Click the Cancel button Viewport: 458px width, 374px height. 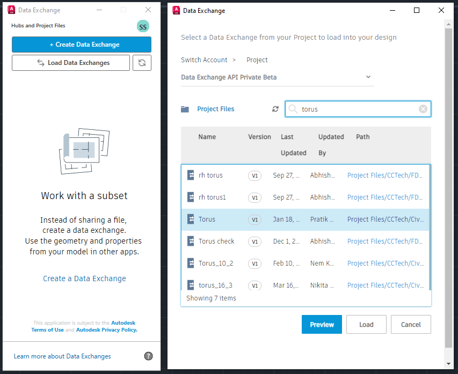coord(411,325)
